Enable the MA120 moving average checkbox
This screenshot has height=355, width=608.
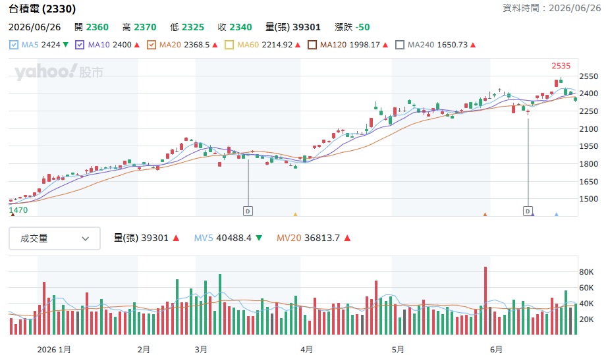(x=312, y=45)
